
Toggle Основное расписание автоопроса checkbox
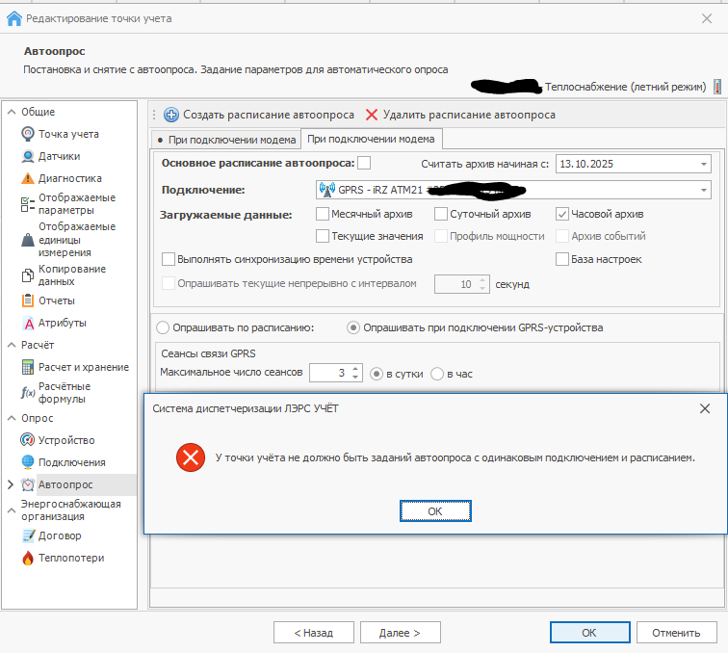pyautogui.click(x=364, y=163)
